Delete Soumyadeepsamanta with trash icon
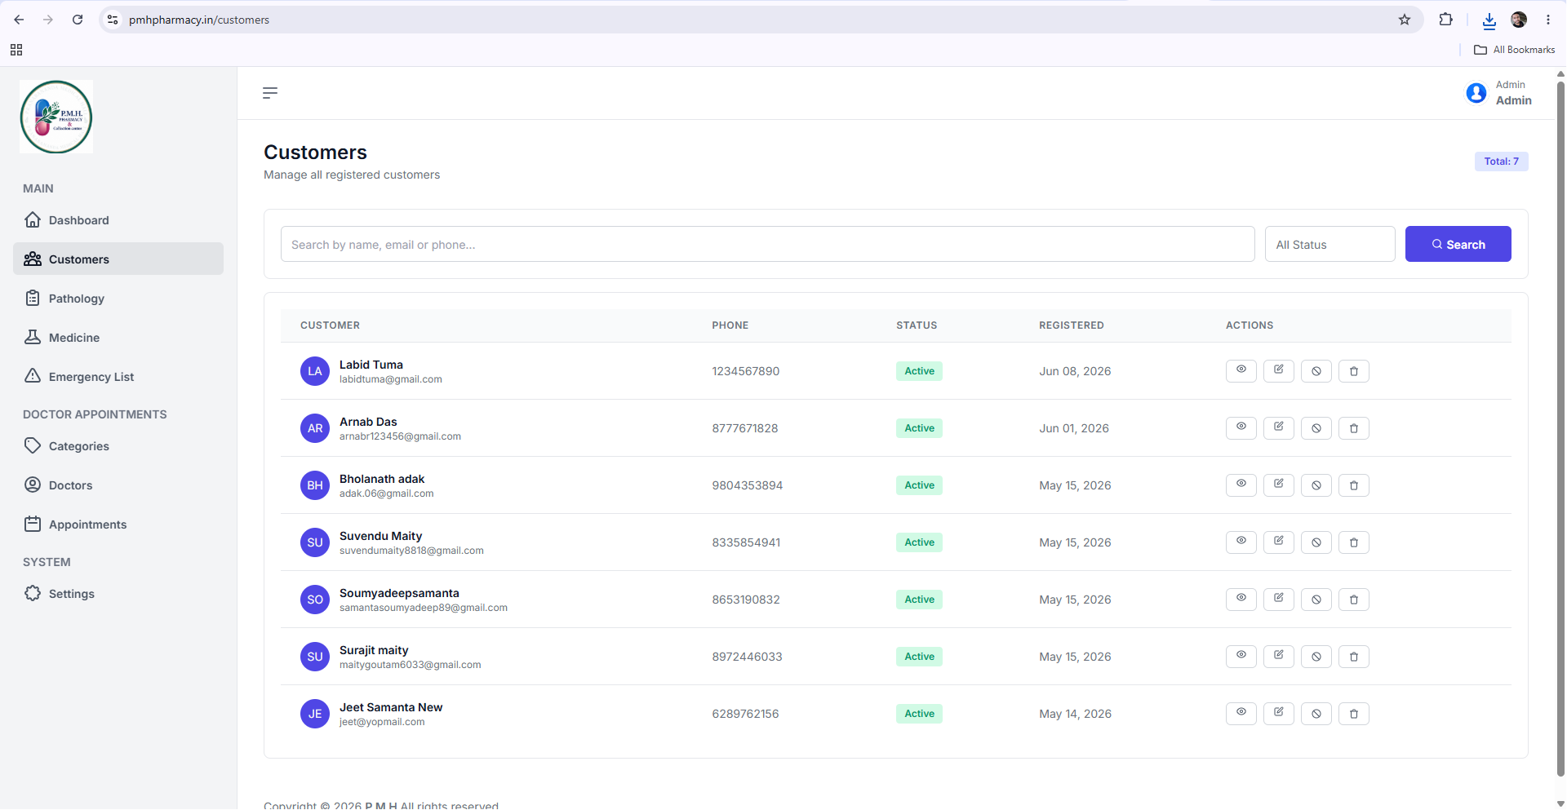 coord(1354,600)
